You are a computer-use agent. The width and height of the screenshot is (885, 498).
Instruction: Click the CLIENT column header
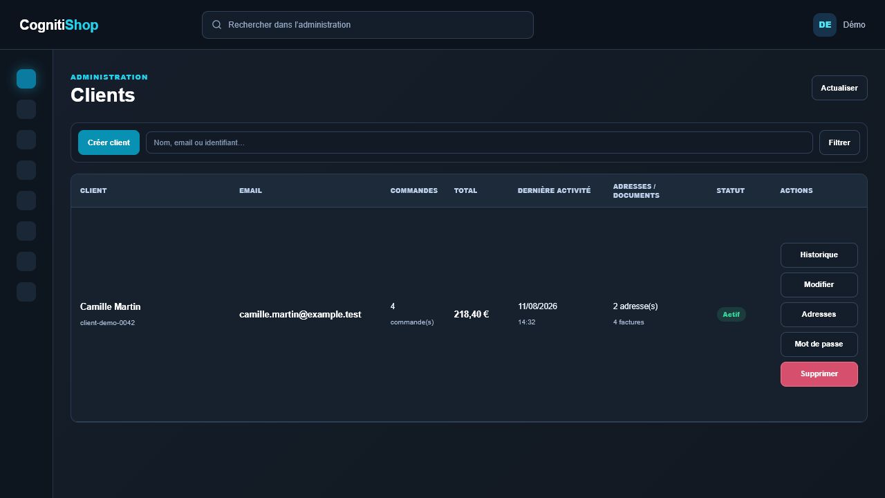[x=93, y=191]
